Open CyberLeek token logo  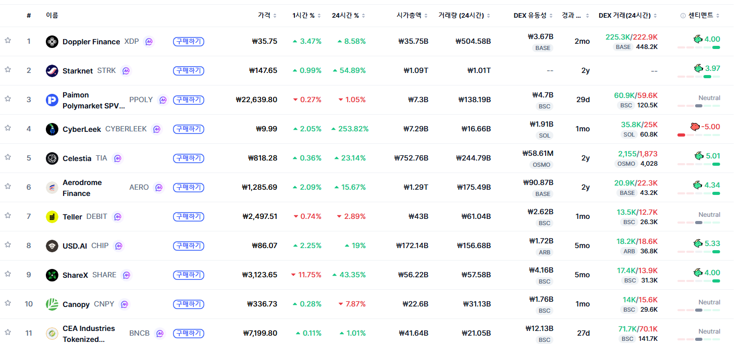coord(52,129)
